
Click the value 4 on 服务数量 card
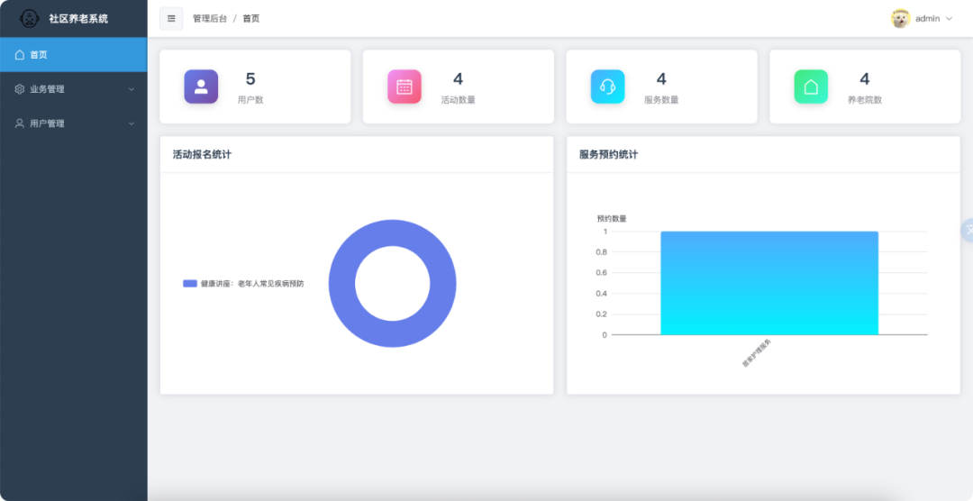tap(661, 78)
